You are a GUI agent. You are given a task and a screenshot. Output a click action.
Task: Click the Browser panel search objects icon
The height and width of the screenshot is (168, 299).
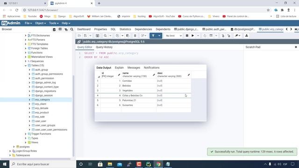tap(71, 29)
